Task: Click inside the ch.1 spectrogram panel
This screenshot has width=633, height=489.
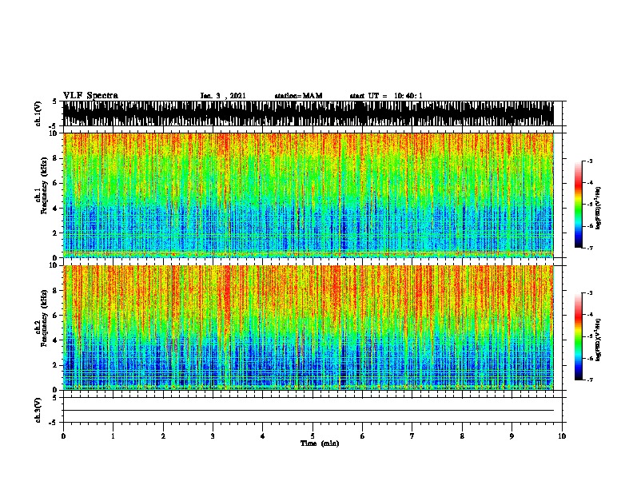Action: click(x=309, y=195)
